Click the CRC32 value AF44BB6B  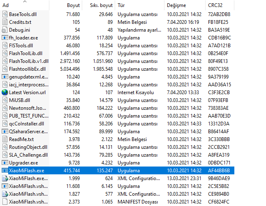[x=219, y=171]
